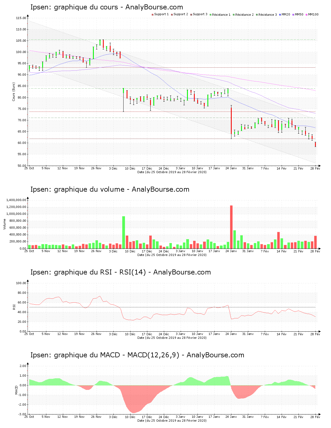Click the tallest green bar in volume chart
Image resolution: width=331 pixels, height=428 pixels.
click(124, 233)
